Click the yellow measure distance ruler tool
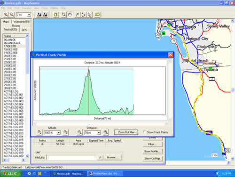 tap(97, 15)
